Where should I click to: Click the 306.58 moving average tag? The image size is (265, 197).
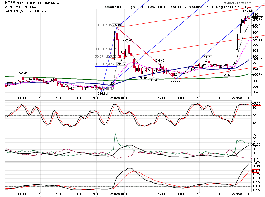(x=257, y=25)
